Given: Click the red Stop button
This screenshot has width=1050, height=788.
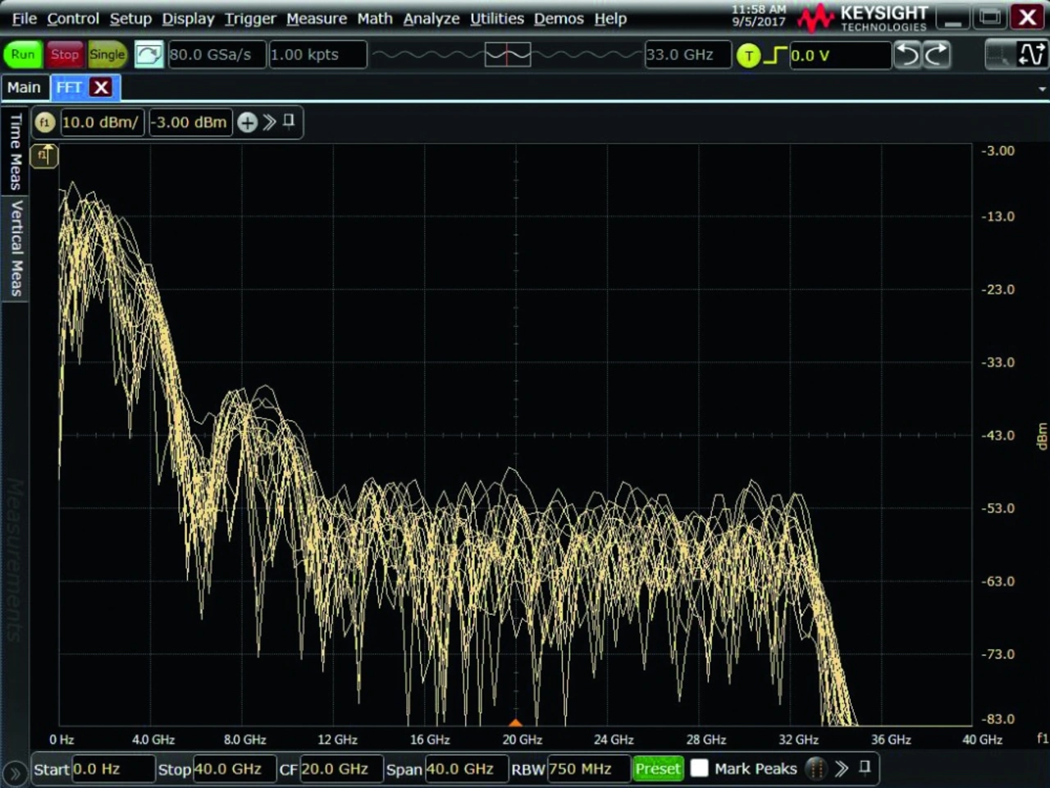Looking at the screenshot, I should [65, 54].
